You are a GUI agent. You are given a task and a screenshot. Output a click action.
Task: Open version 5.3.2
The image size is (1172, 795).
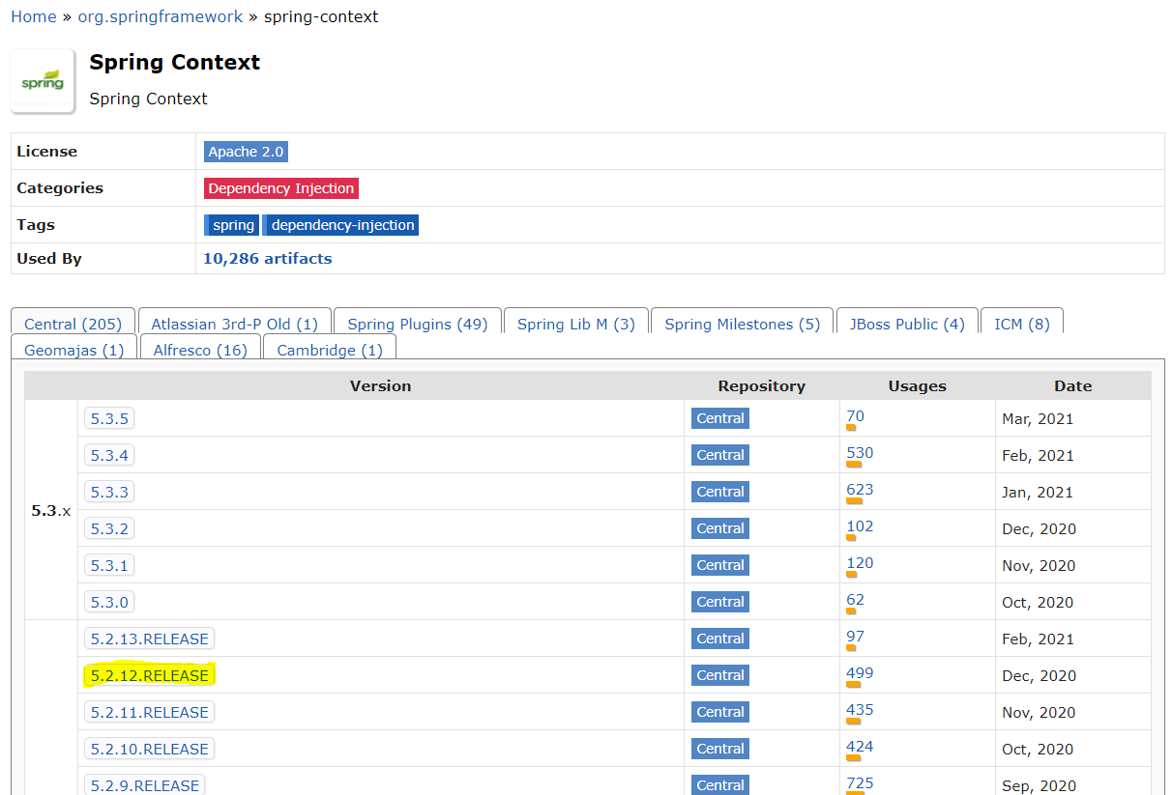click(x=109, y=528)
